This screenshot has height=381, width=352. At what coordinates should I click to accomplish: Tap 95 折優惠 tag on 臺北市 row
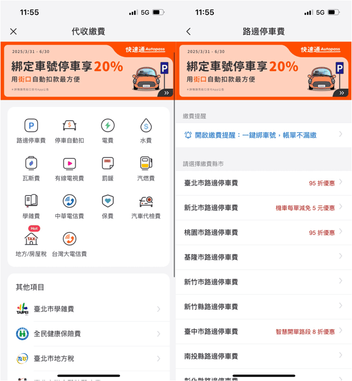322,183
